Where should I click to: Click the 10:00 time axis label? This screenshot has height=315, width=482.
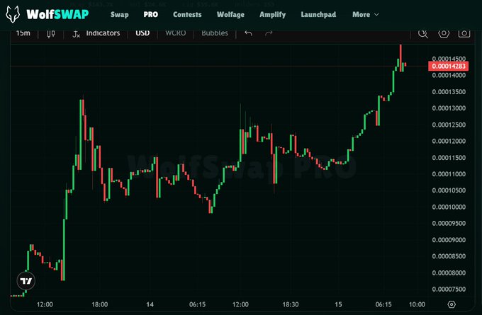[417, 304]
